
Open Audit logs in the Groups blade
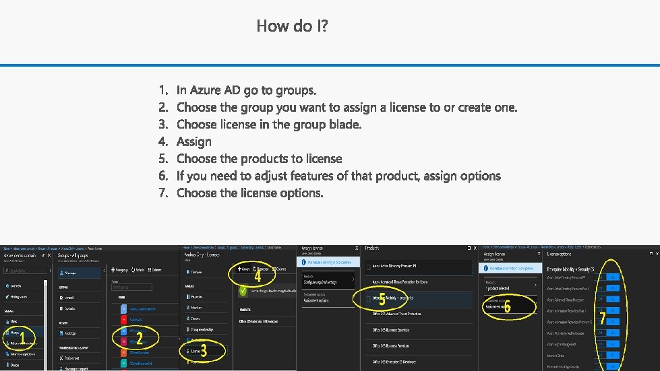coord(68,333)
